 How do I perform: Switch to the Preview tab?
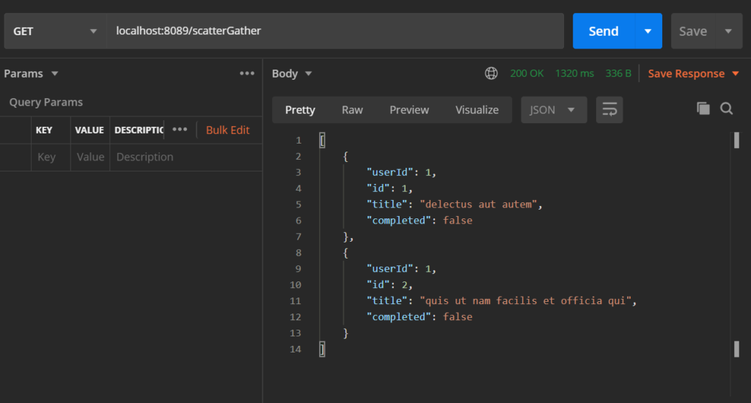point(409,110)
